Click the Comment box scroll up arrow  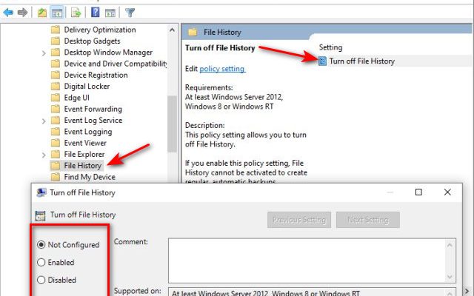450,245
